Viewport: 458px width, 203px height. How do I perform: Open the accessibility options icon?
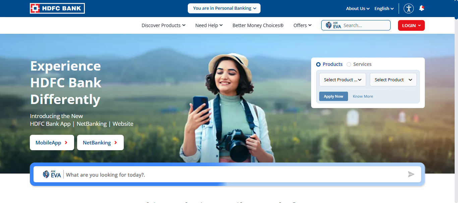pyautogui.click(x=409, y=8)
